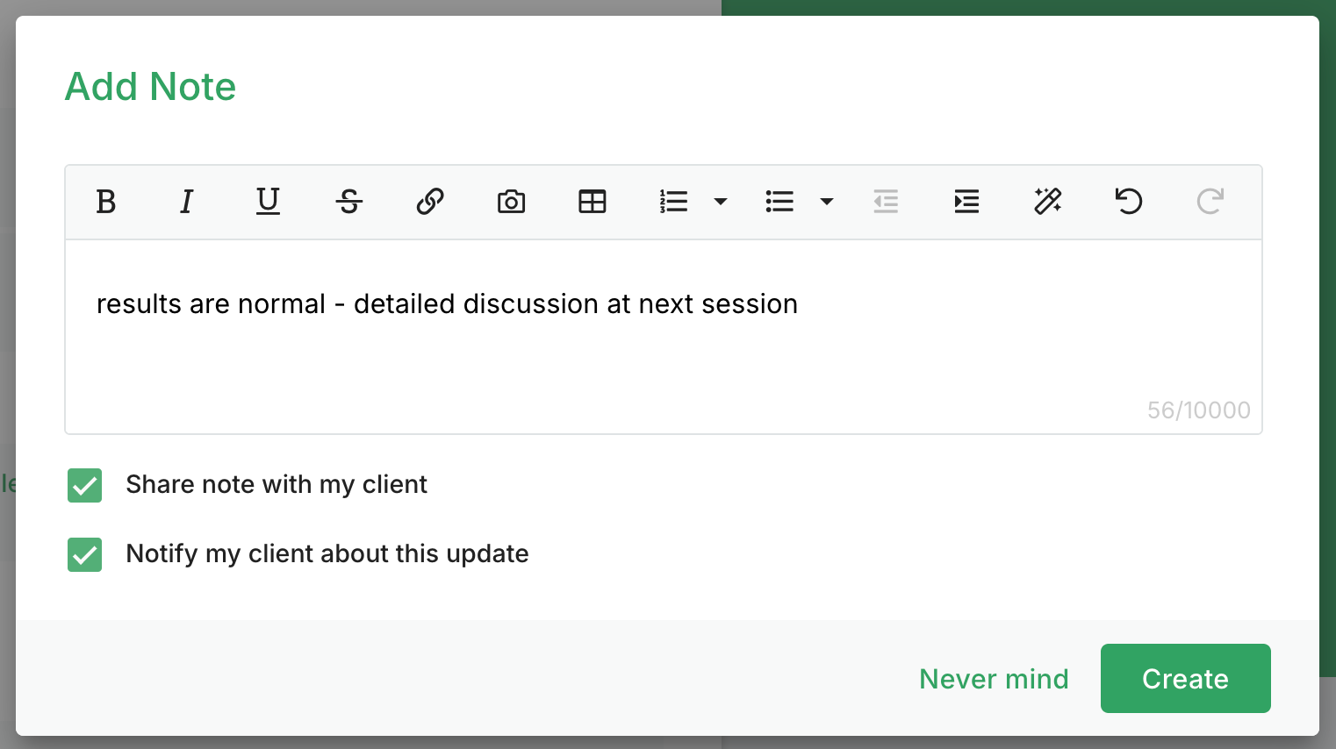
Task: Dismiss the dialog with Never mind
Action: click(994, 678)
